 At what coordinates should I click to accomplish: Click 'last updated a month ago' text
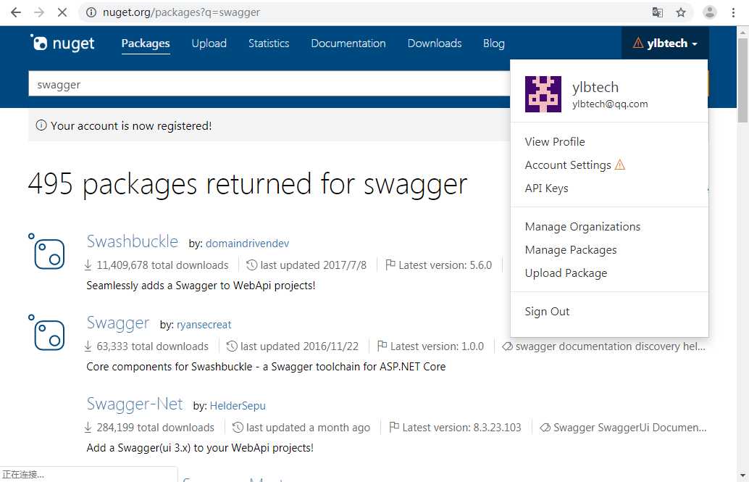click(x=308, y=428)
